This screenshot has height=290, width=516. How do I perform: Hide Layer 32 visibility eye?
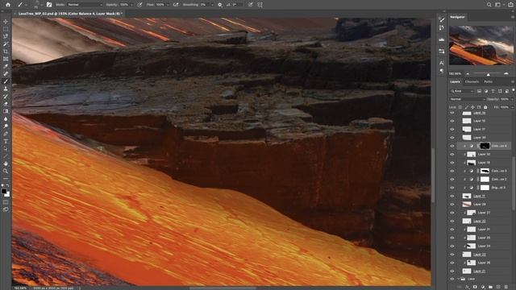[x=452, y=154]
